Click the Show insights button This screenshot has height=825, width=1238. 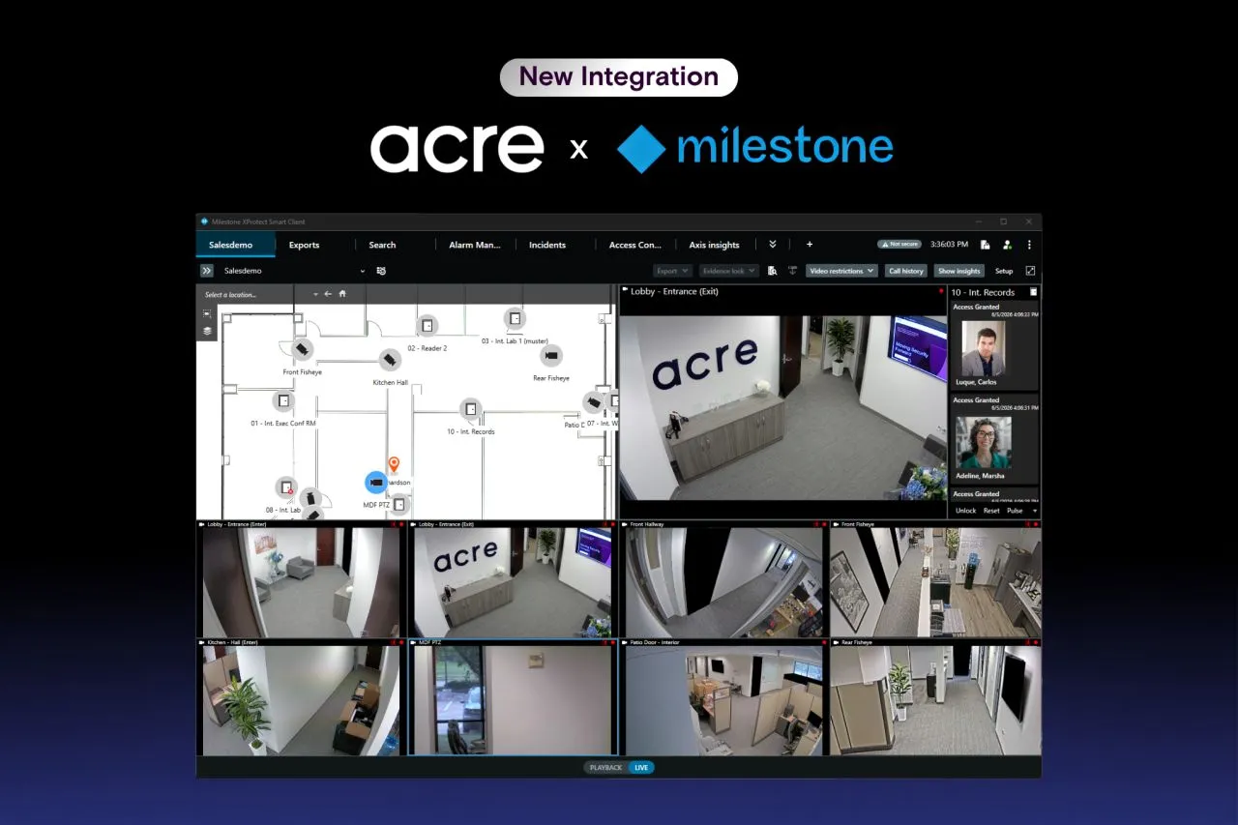[959, 271]
